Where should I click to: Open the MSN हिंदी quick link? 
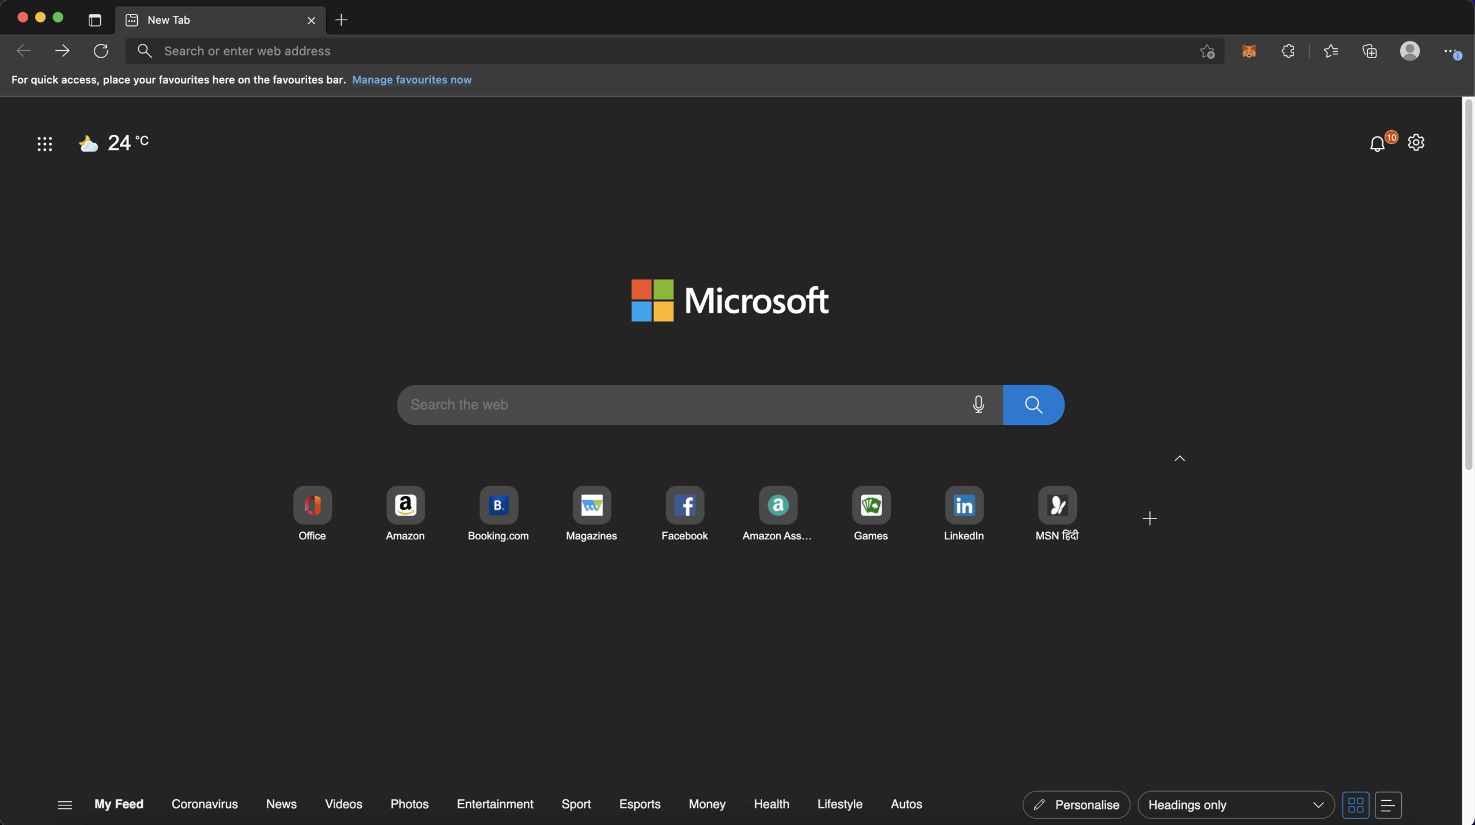click(1057, 514)
